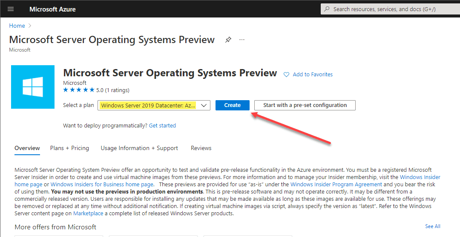Switch to the Overview tab
Viewport: 460px width, 237px height.
[27, 148]
